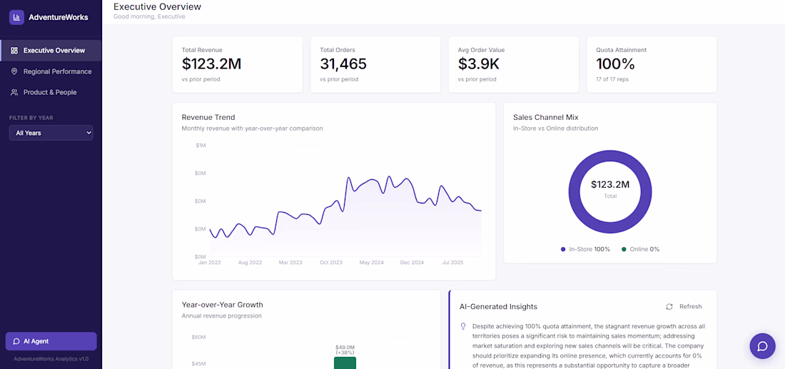Click the AI Agent chat bubble icon
This screenshot has width=785, height=369.
16,341
